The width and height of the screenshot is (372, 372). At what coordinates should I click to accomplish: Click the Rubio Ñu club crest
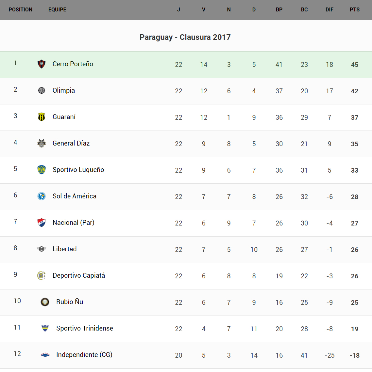pos(45,302)
